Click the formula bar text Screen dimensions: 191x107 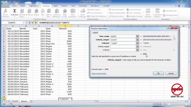[54, 23]
